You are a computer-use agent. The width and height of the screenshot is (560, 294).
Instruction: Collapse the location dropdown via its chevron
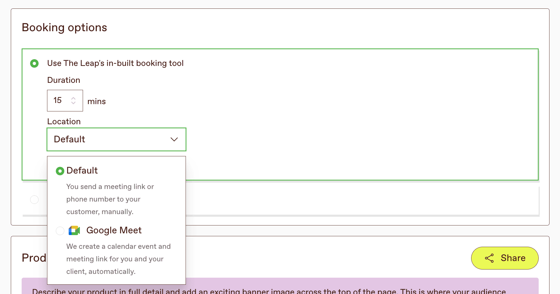pyautogui.click(x=174, y=139)
